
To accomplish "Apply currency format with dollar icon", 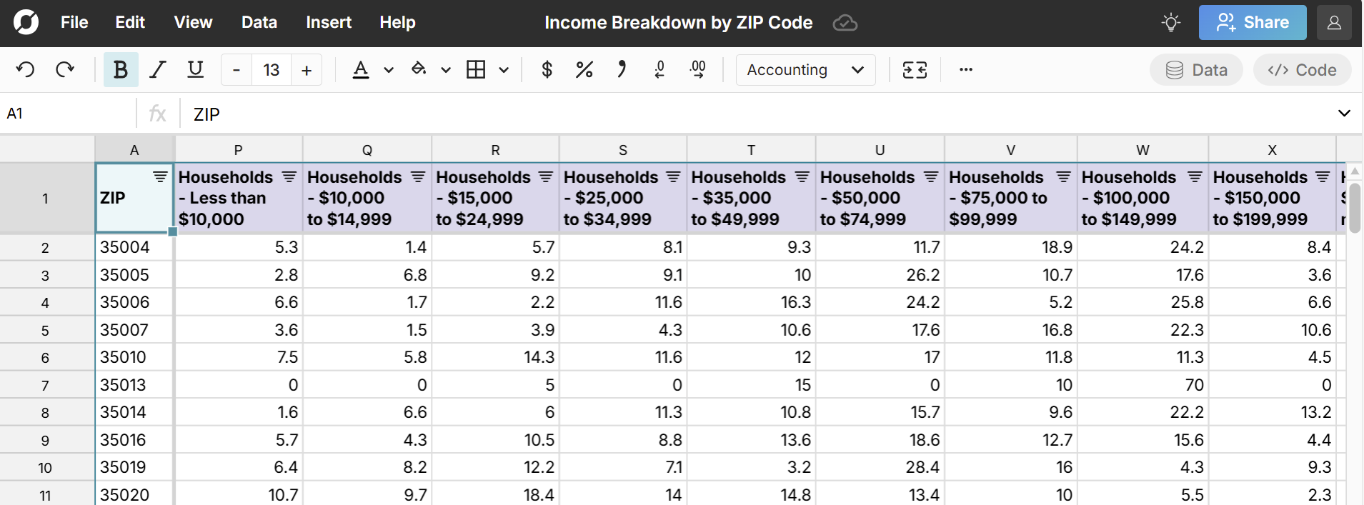I will [x=547, y=70].
